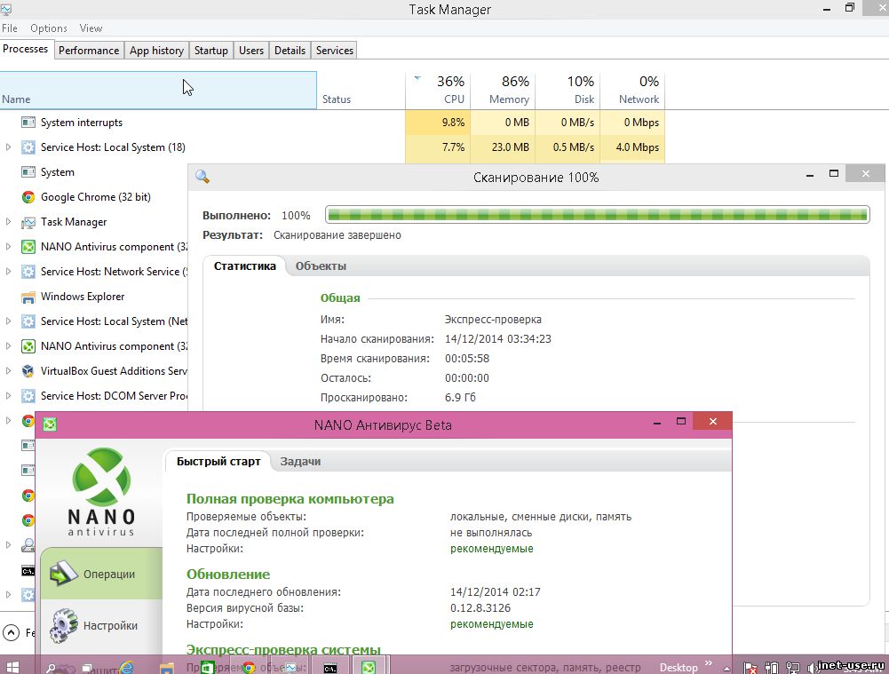Open the Chrome taskbar icon

point(249,667)
